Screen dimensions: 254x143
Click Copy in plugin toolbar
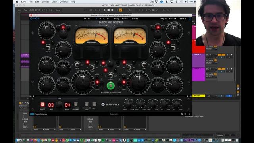(x=116, y=19)
